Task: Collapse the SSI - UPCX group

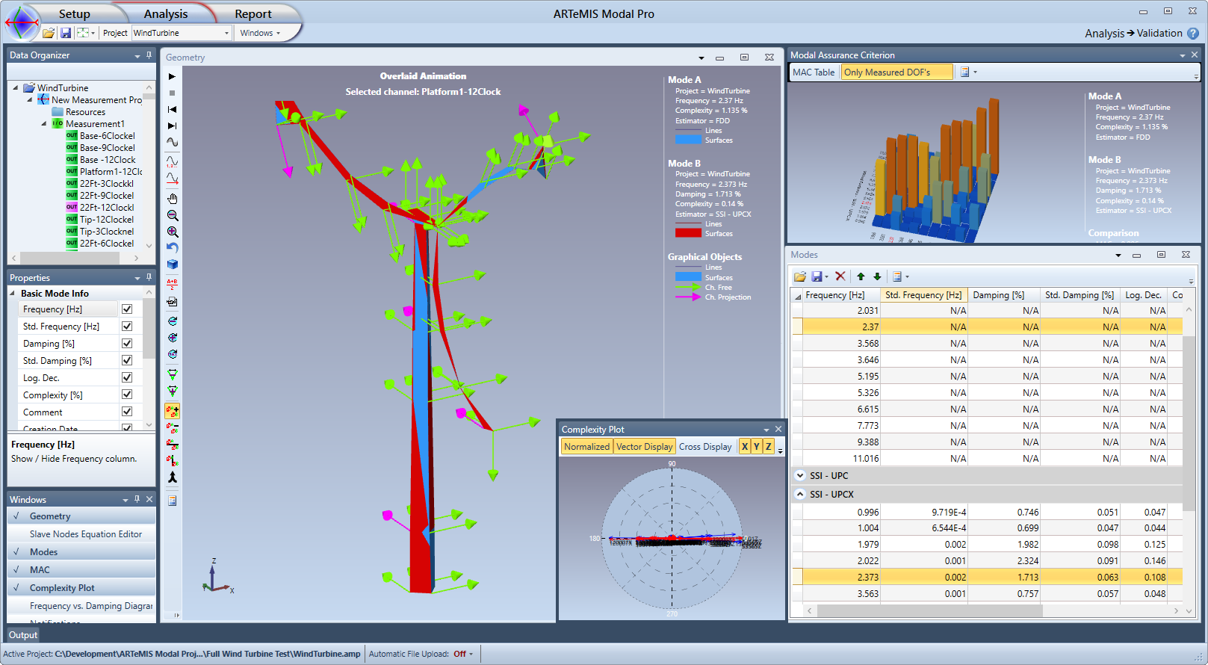Action: pos(800,495)
